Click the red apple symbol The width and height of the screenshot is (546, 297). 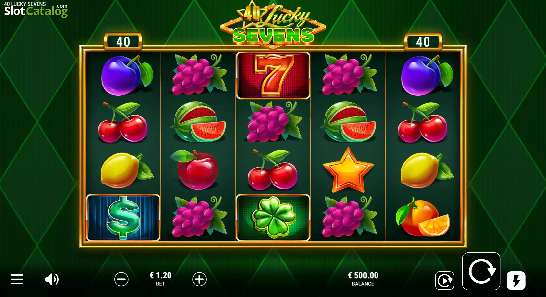click(196, 170)
